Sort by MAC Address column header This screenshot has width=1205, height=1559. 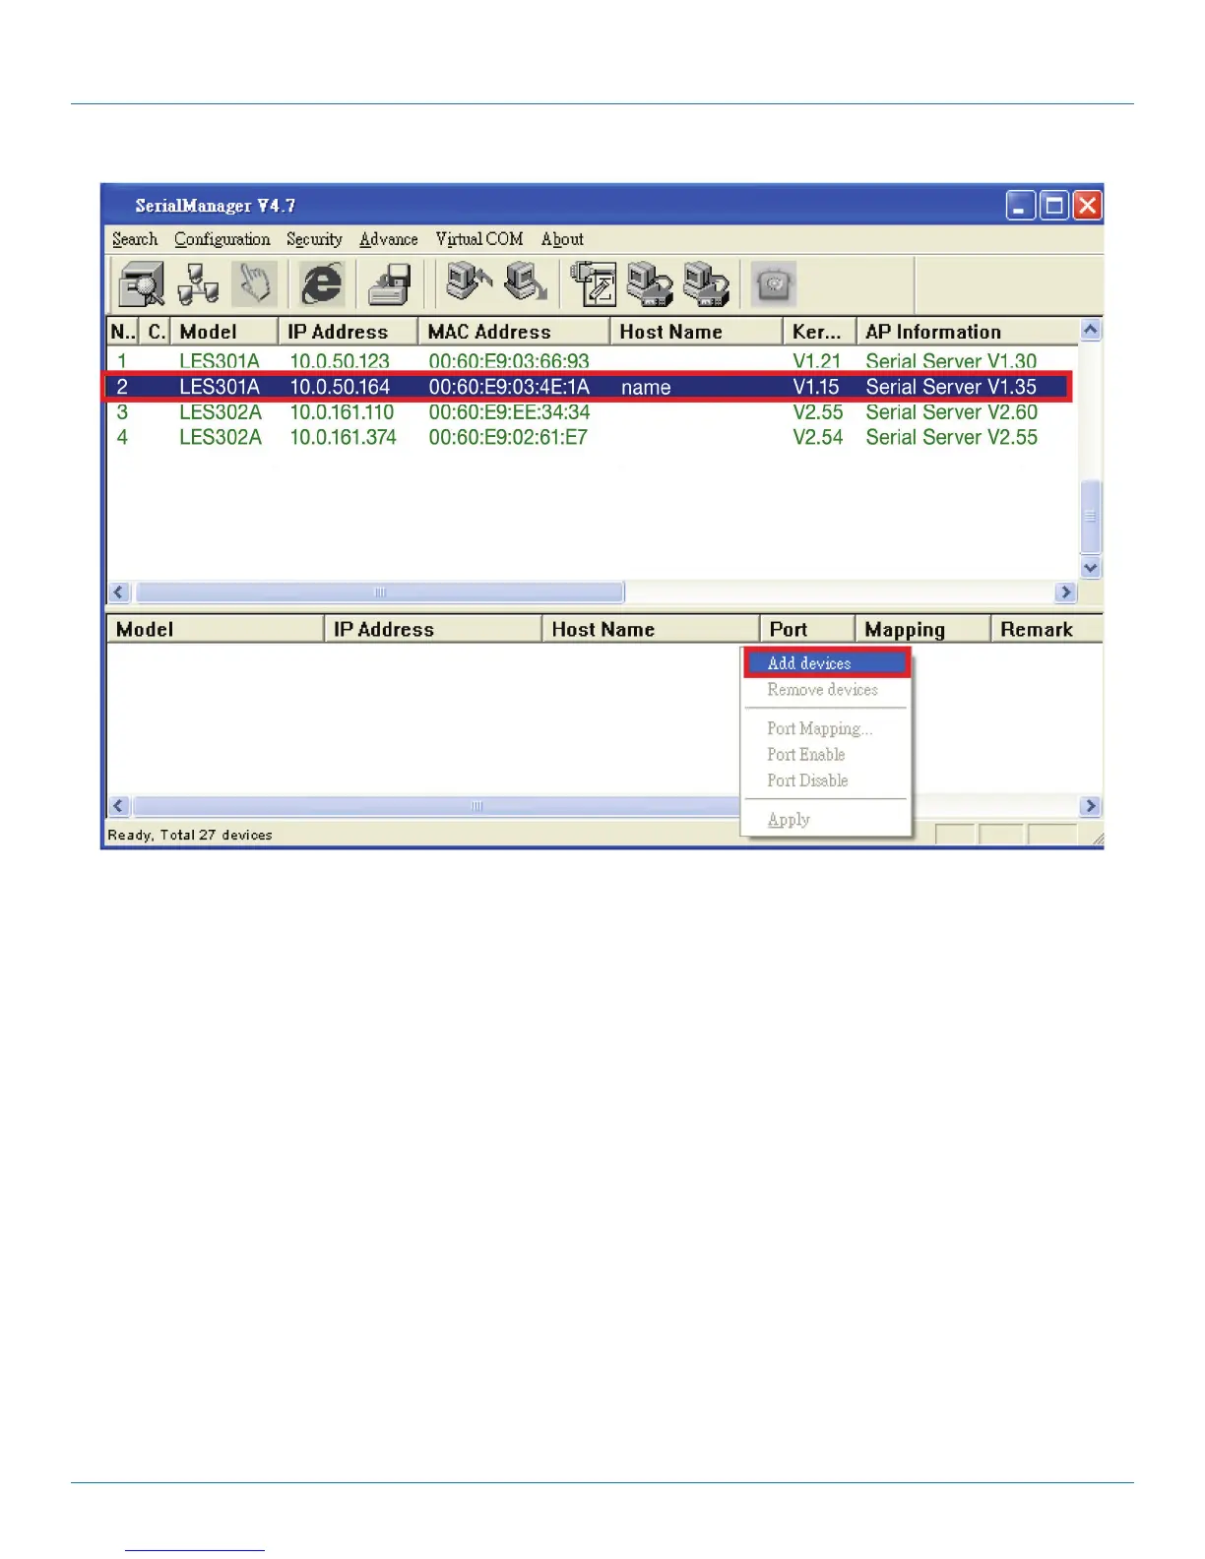(514, 332)
